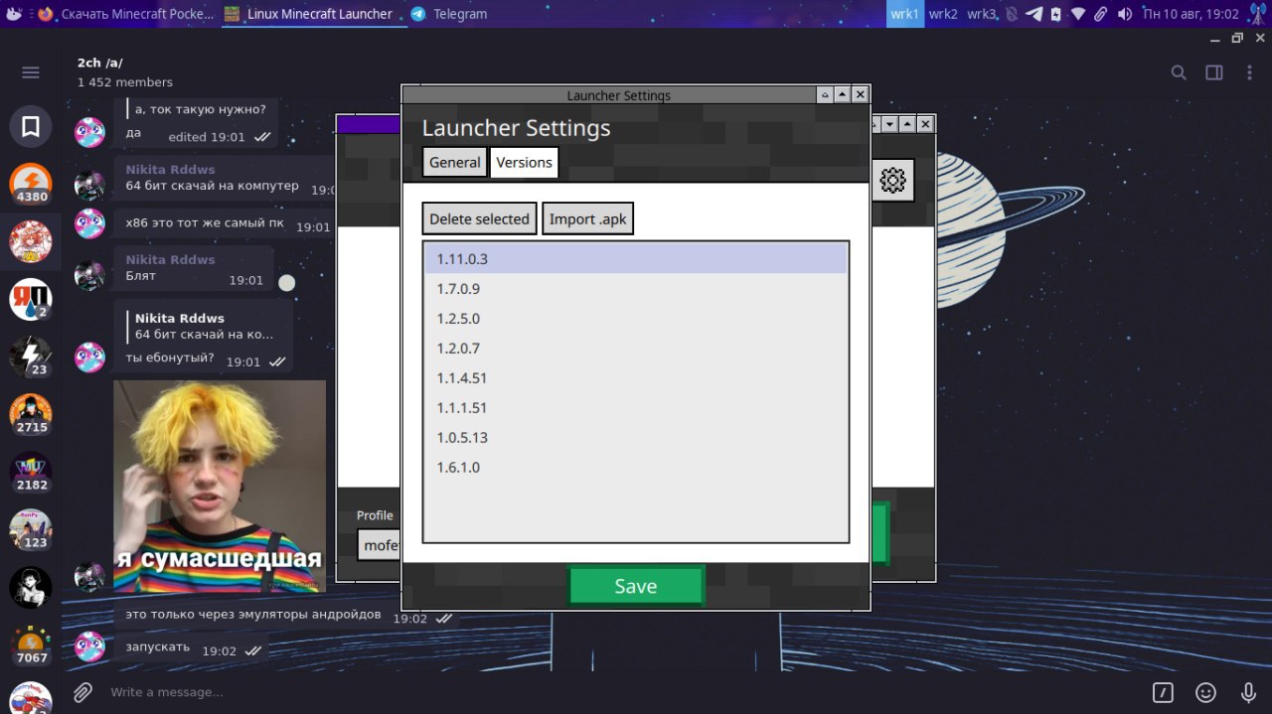Open chat with 23 unread badge
Screen dimensions: 1272x714
pos(31,357)
